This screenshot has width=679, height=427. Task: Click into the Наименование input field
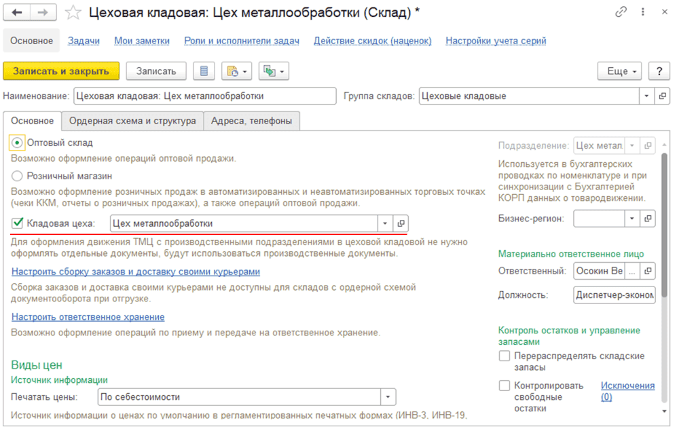(x=205, y=96)
